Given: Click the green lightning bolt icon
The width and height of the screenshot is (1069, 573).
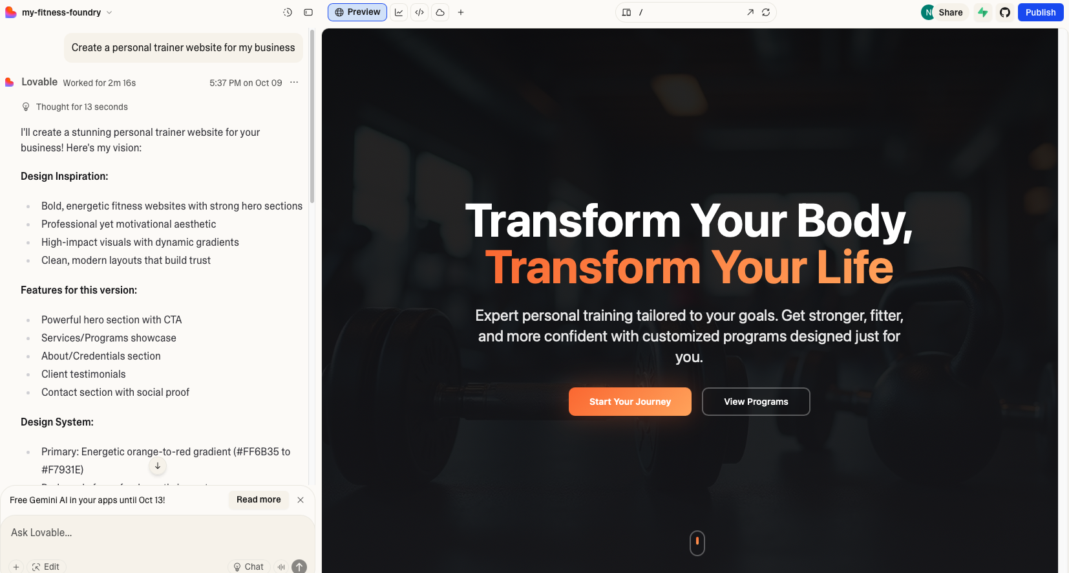Looking at the screenshot, I should pos(982,12).
